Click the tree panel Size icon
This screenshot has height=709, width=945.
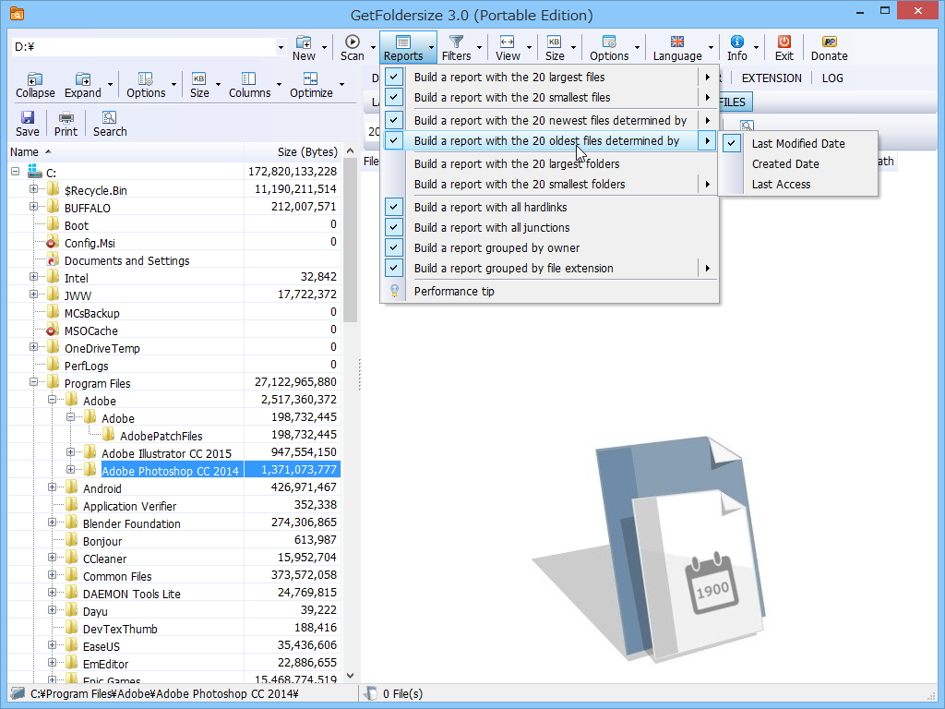pos(199,79)
